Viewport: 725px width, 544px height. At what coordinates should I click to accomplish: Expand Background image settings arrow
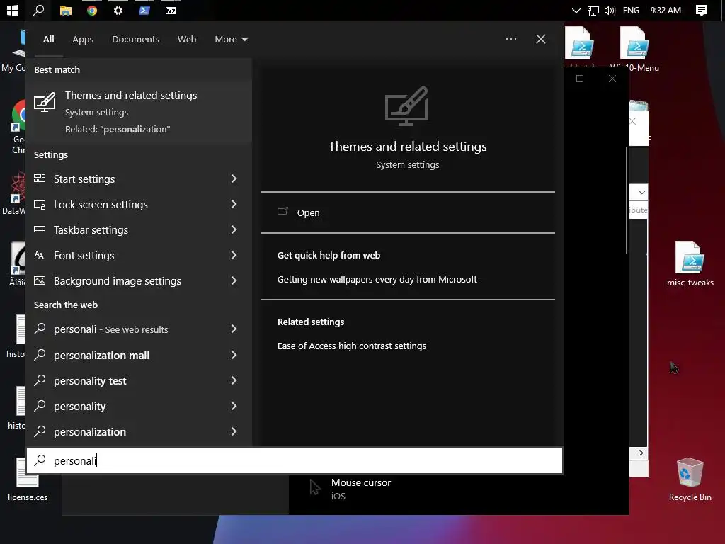pos(234,280)
